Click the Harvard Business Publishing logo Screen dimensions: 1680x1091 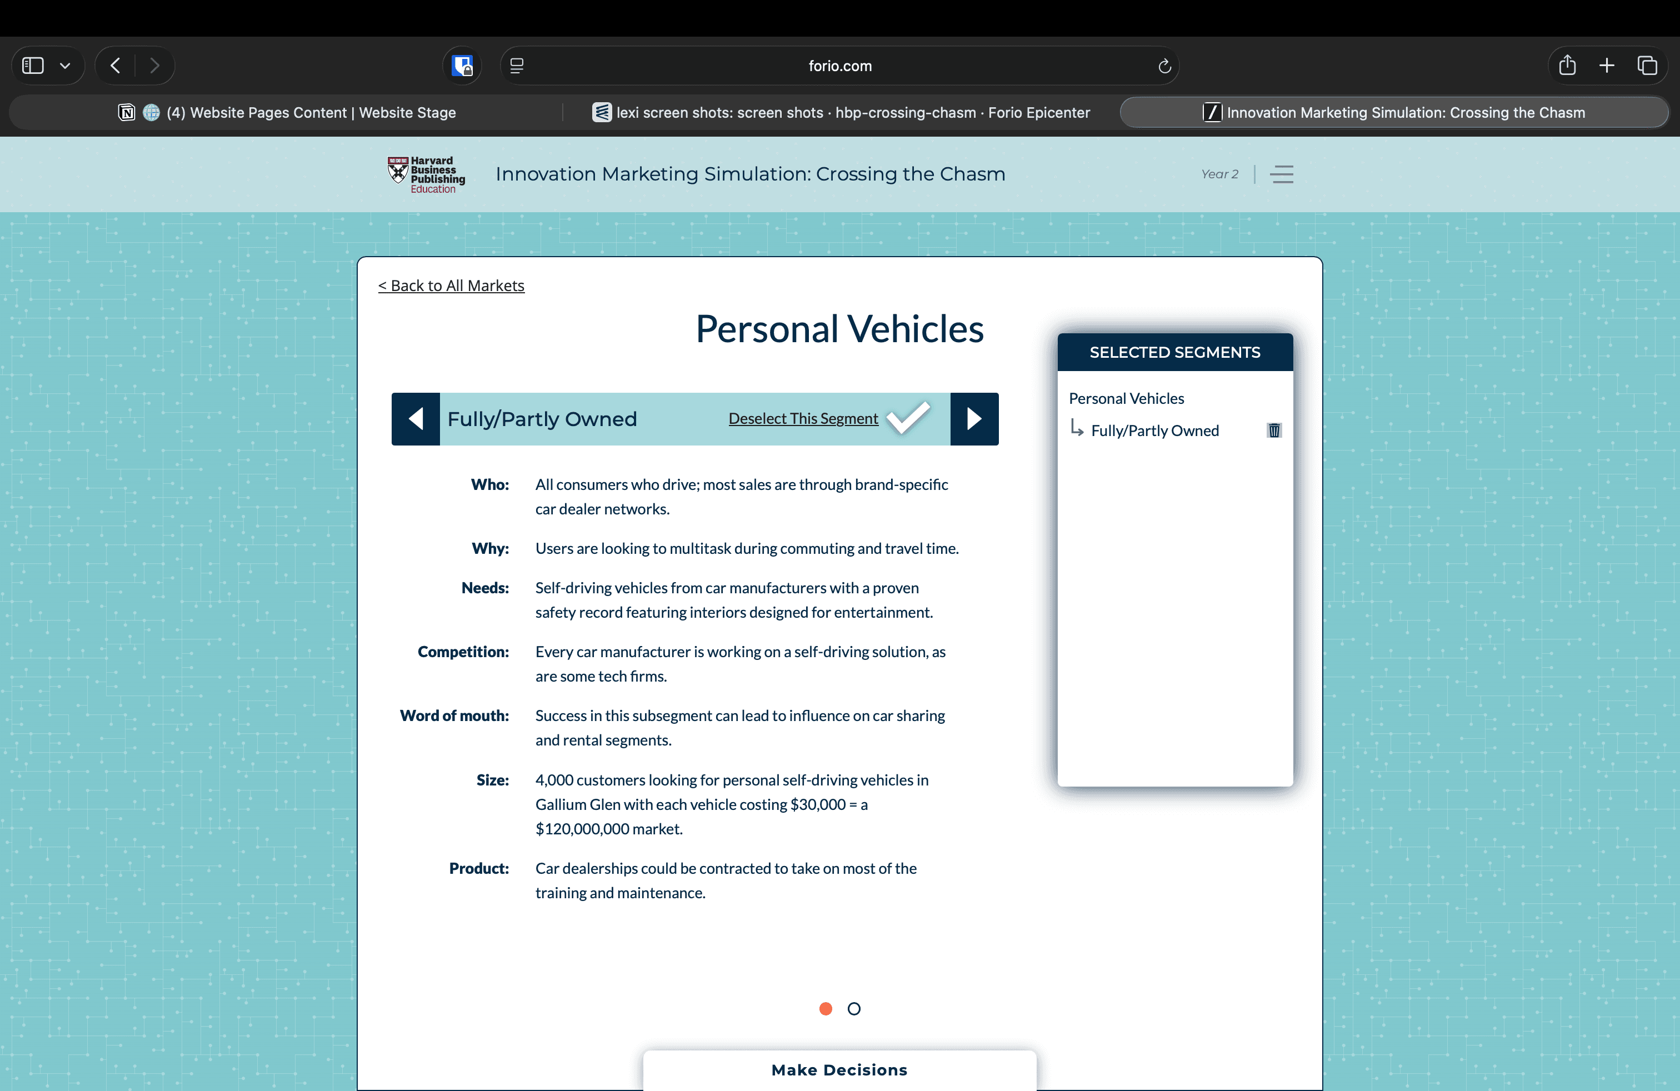[426, 174]
